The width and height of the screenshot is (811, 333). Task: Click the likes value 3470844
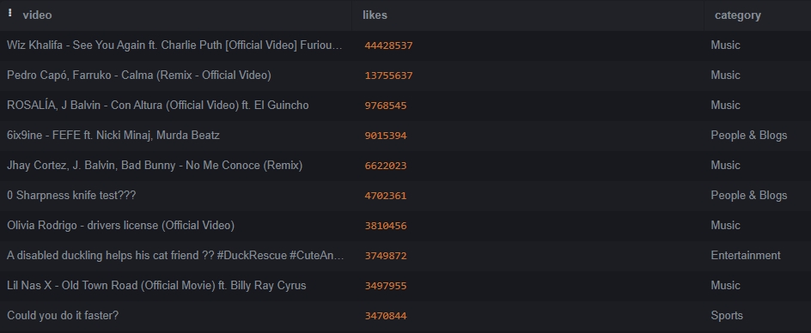coord(386,316)
